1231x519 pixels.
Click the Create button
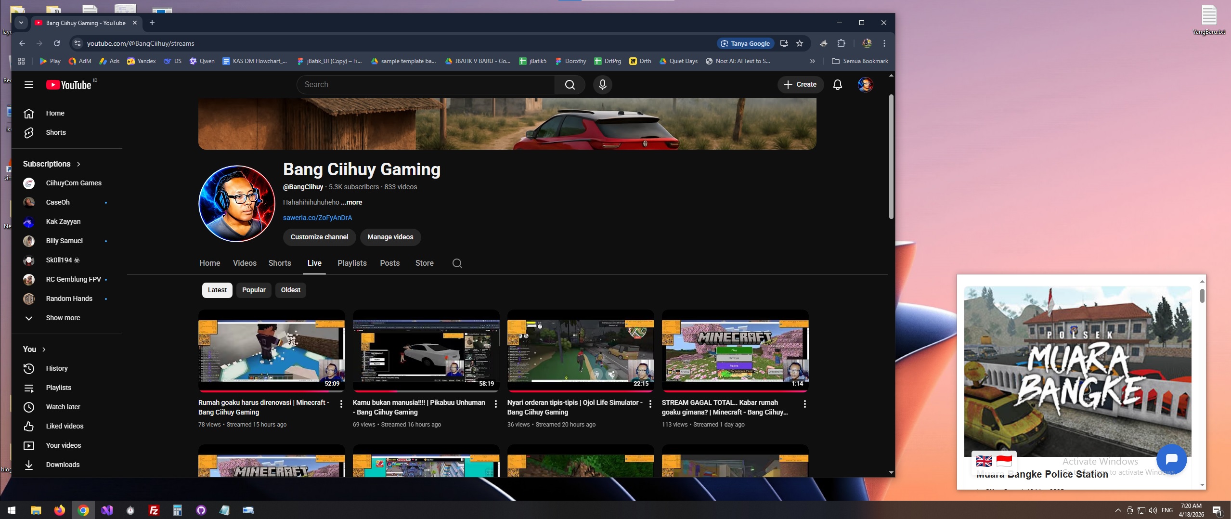tap(800, 85)
